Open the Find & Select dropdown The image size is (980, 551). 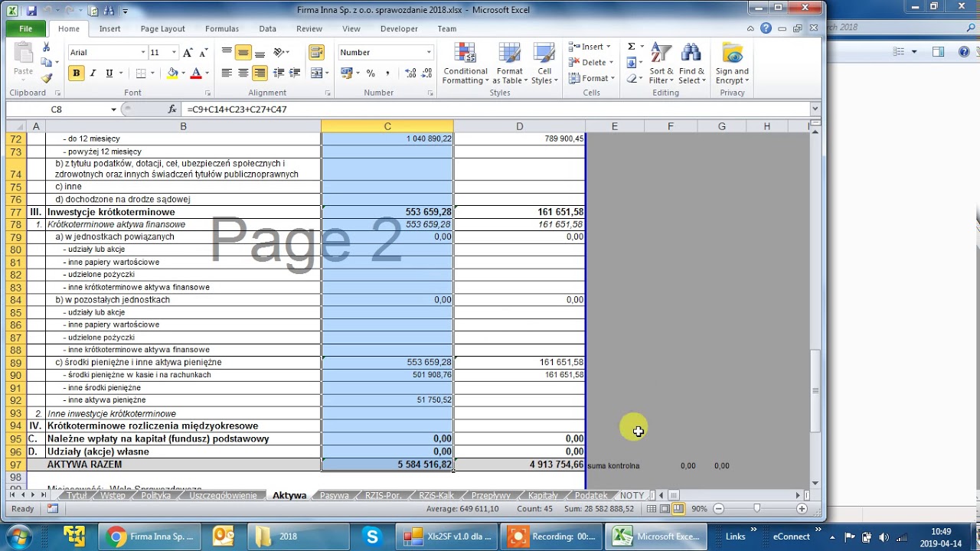(692, 64)
